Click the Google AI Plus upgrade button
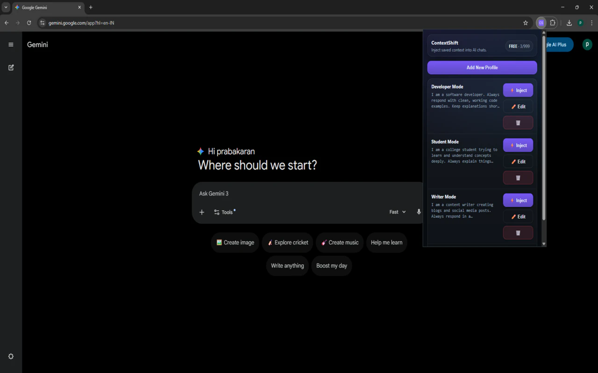598x373 pixels. coord(559,45)
